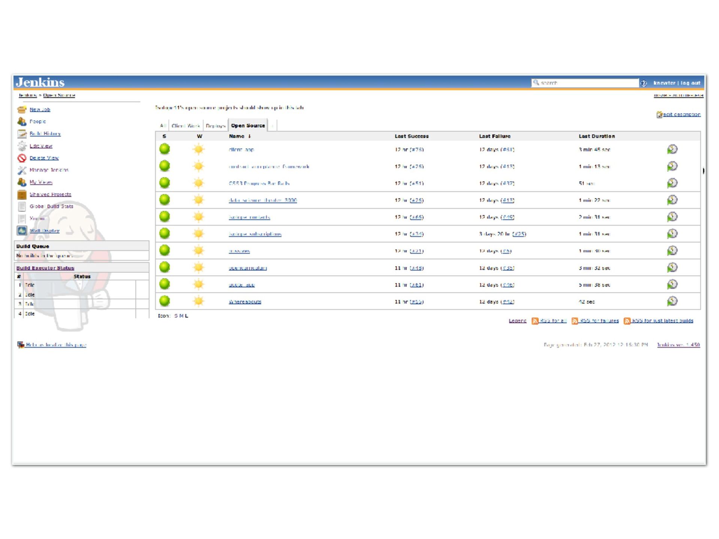The height and width of the screenshot is (539, 719).
Task: Switch to the Deploys tab
Action: point(215,126)
